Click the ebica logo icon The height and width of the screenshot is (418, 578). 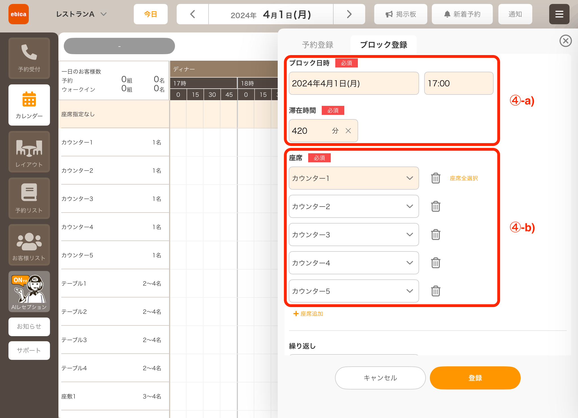click(x=19, y=14)
